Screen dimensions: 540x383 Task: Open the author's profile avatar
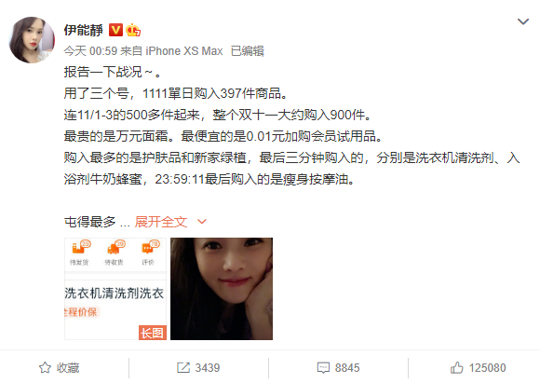click(32, 40)
